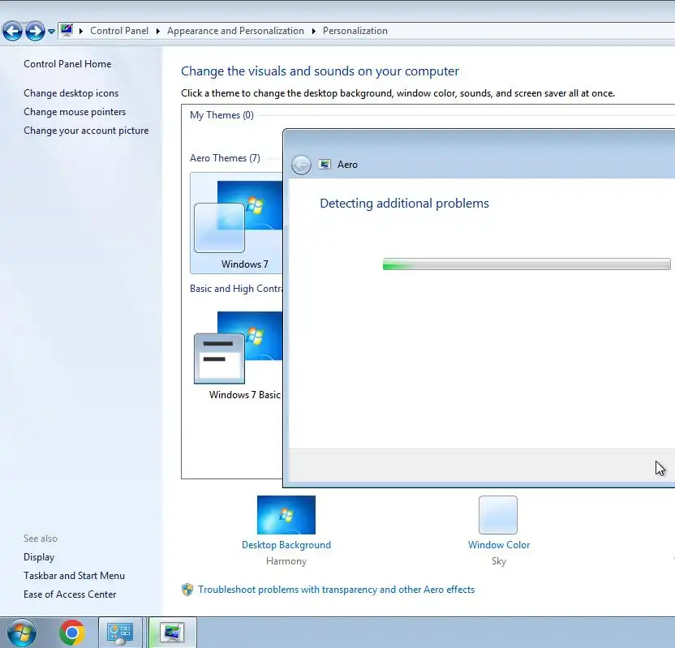The width and height of the screenshot is (675, 648).
Task: Expand the arrow after Appearance and Personalization
Action: [313, 31]
